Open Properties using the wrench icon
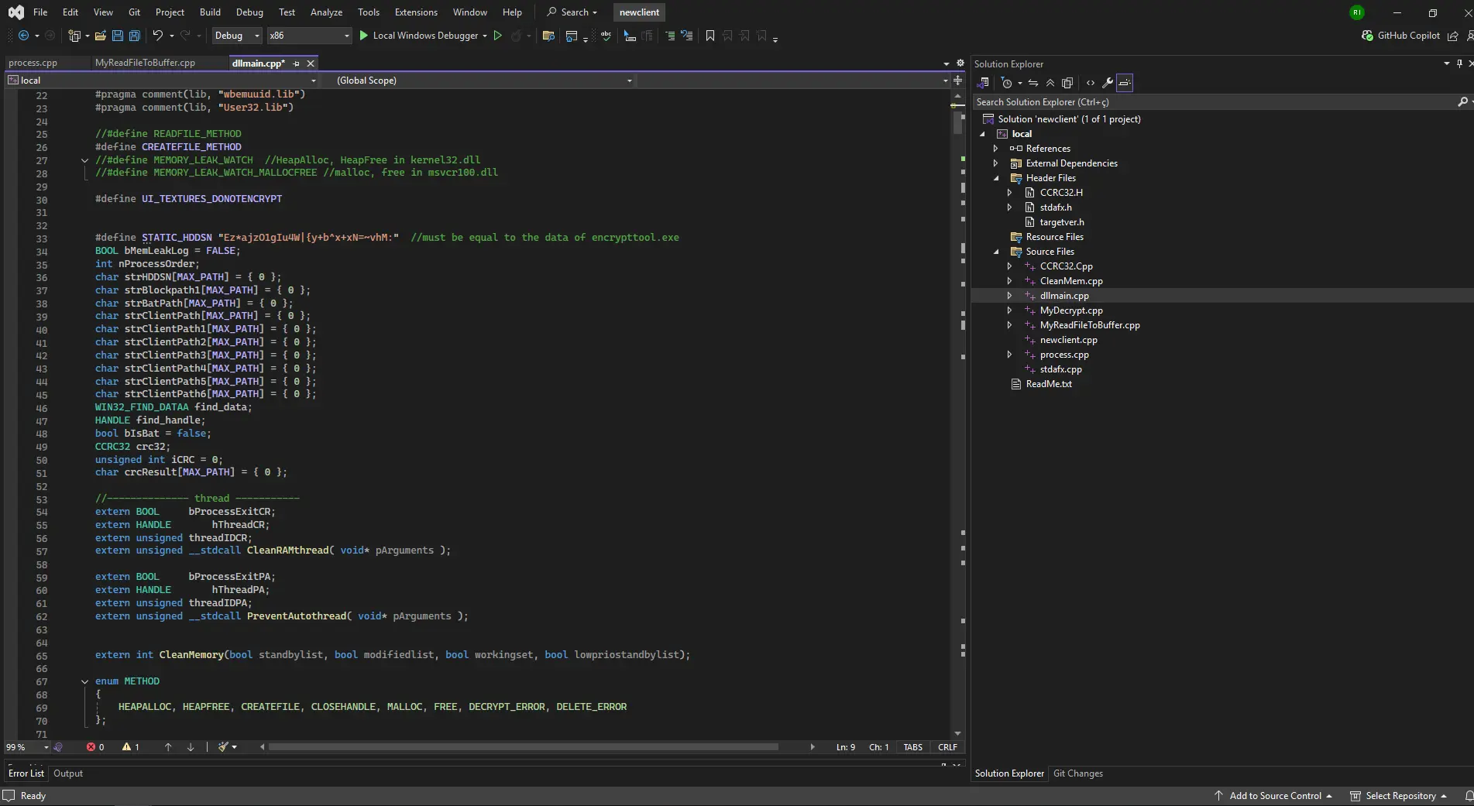1474x806 pixels. coord(1108,83)
